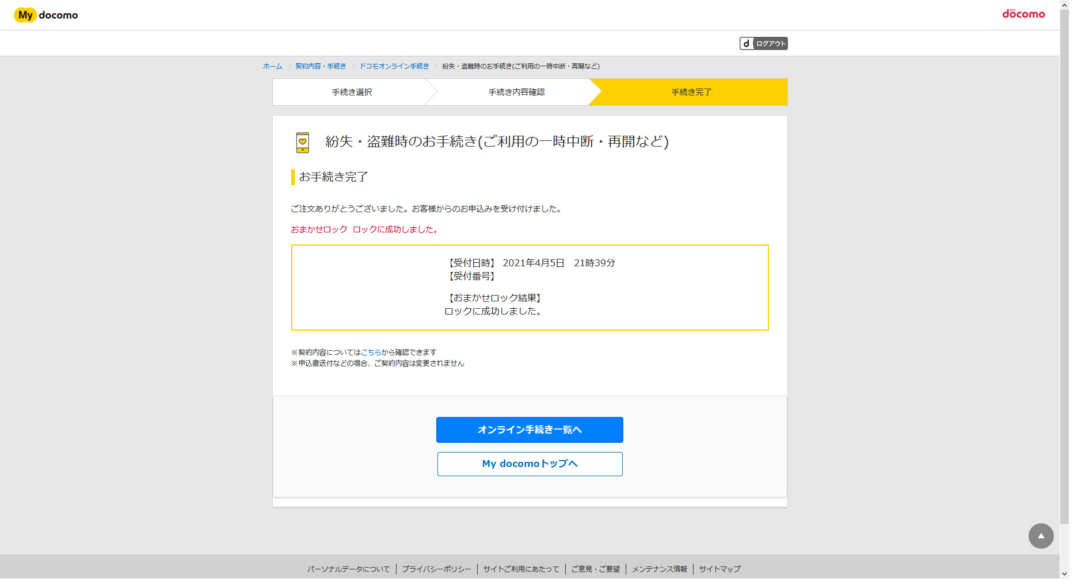Screen dimensions: 1074x582
Task: Open パーソナルデータについて footer link
Action: pos(348,569)
